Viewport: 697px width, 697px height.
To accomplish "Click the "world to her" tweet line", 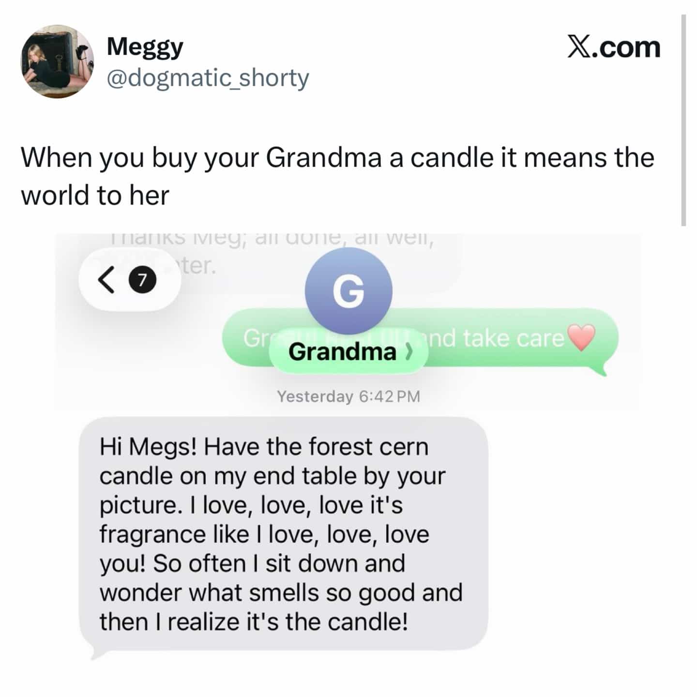I will point(95,196).
